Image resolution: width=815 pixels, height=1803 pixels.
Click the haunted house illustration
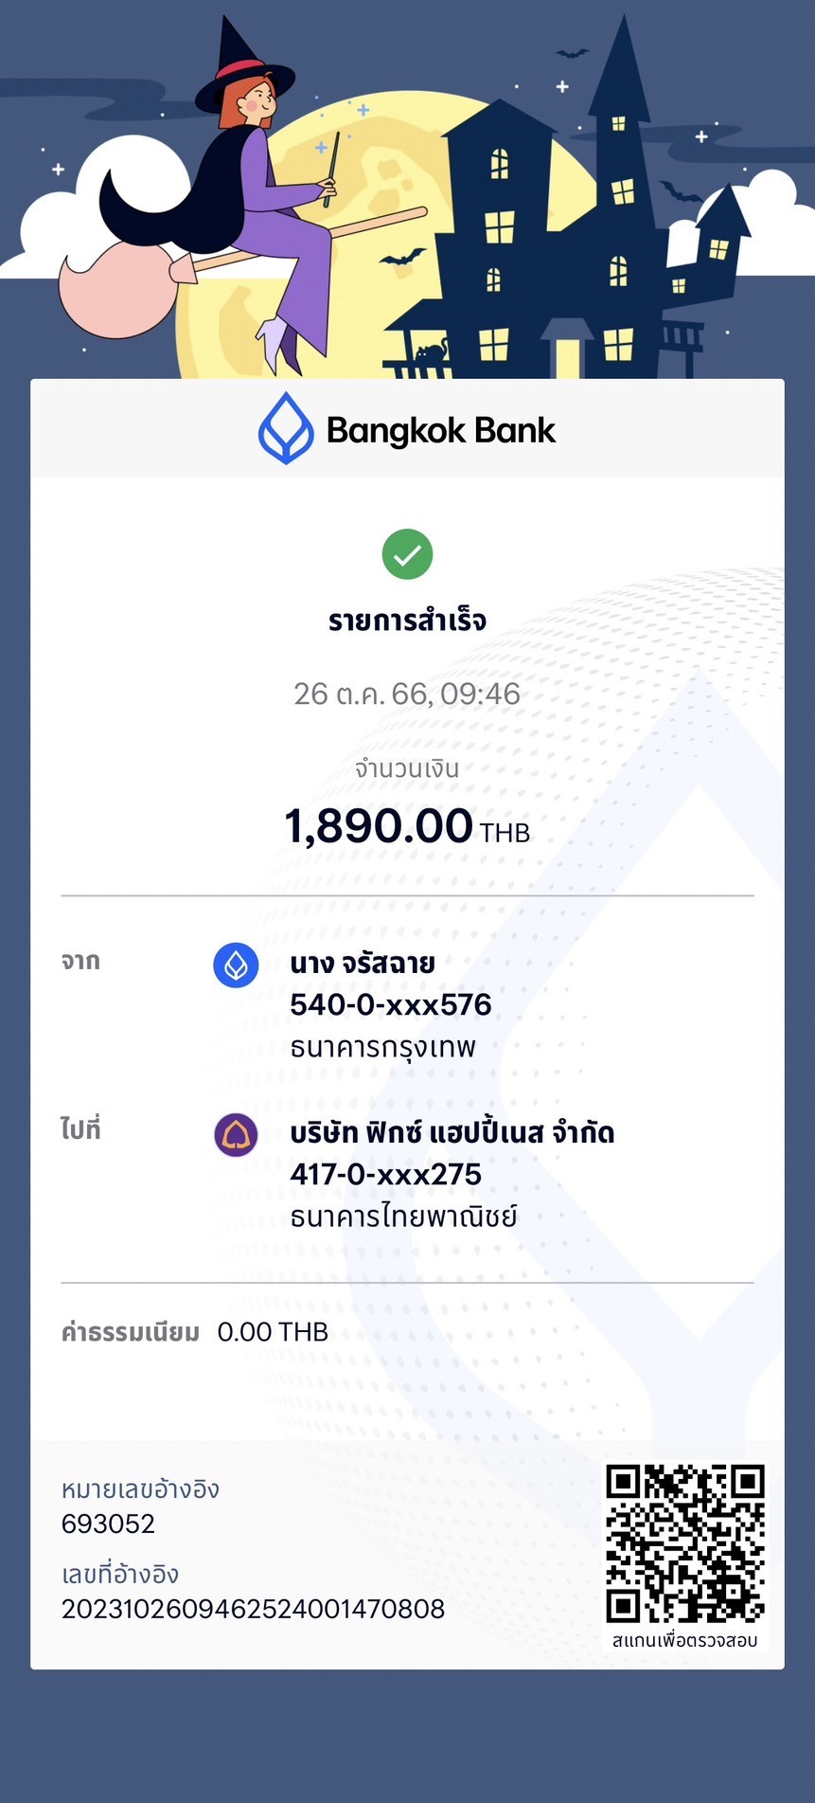pyautogui.click(x=568, y=218)
